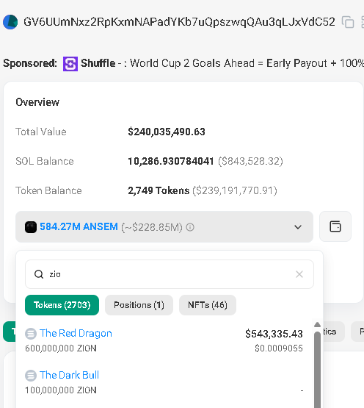Select 100,000,000 ZION amount
Screen dimensions: 364x408
(x=61, y=390)
